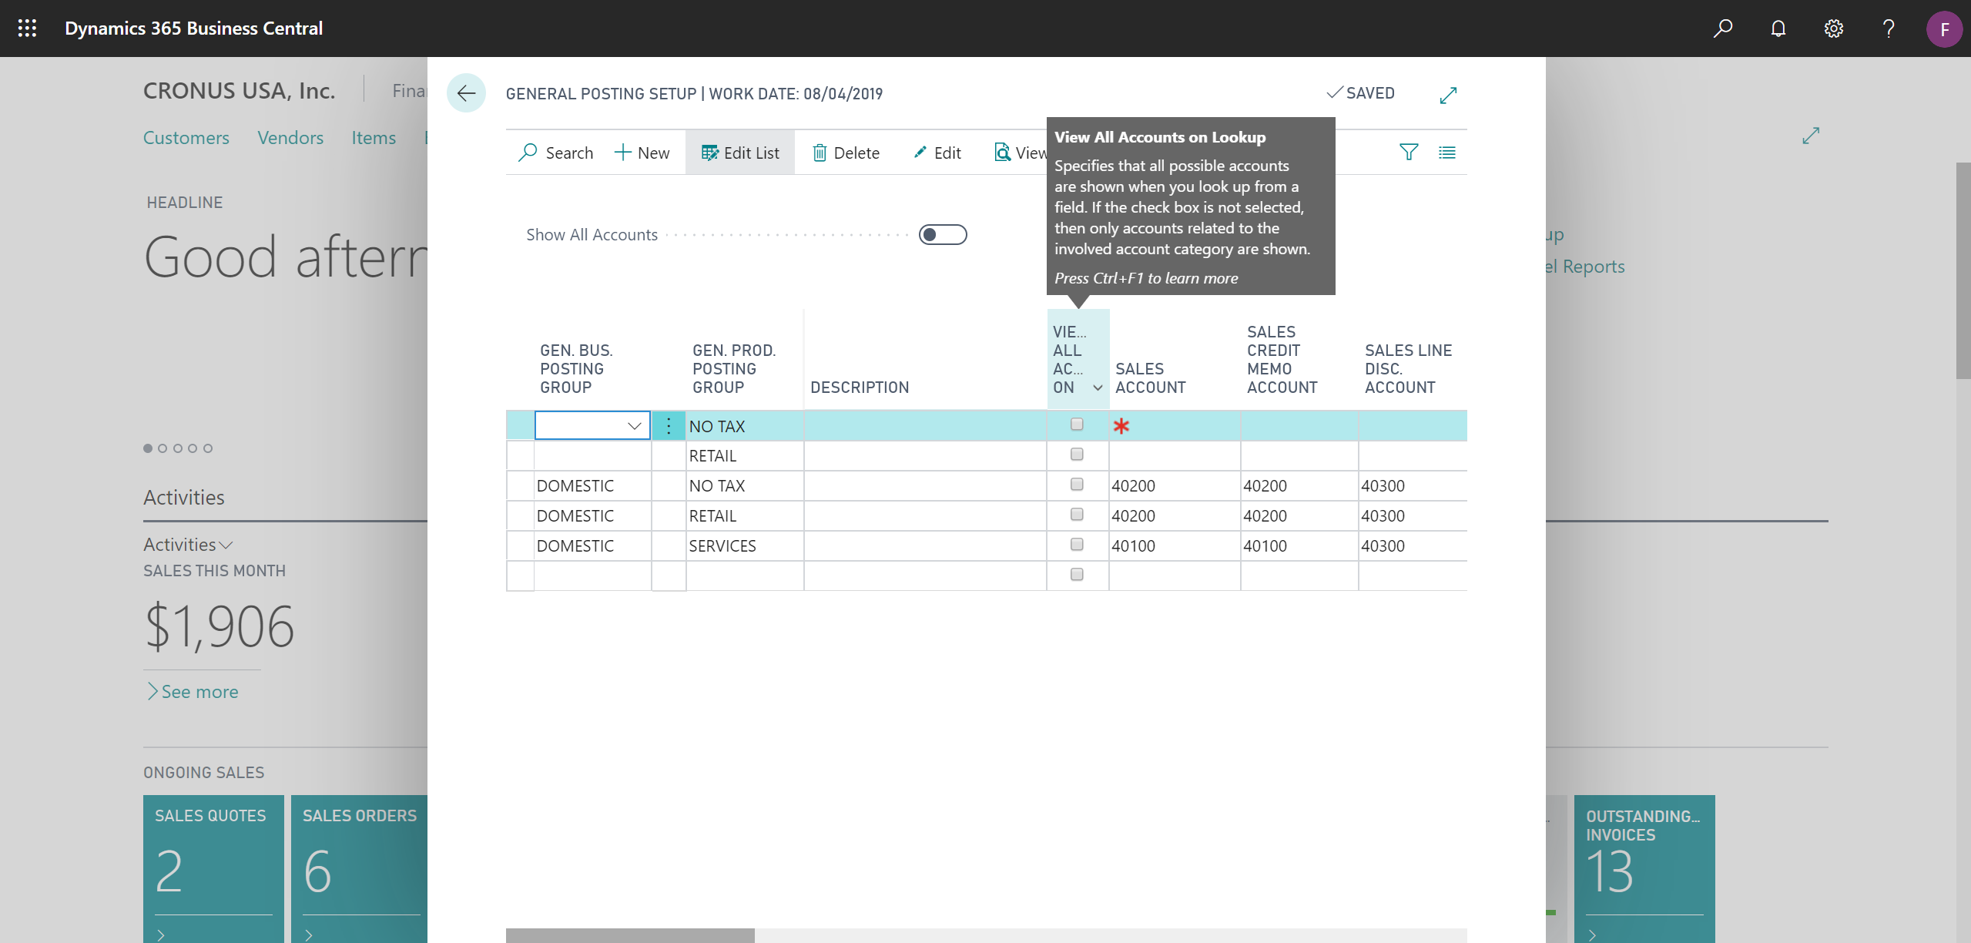This screenshot has width=1971, height=943.
Task: Open the notifications bell
Action: [x=1778, y=29]
